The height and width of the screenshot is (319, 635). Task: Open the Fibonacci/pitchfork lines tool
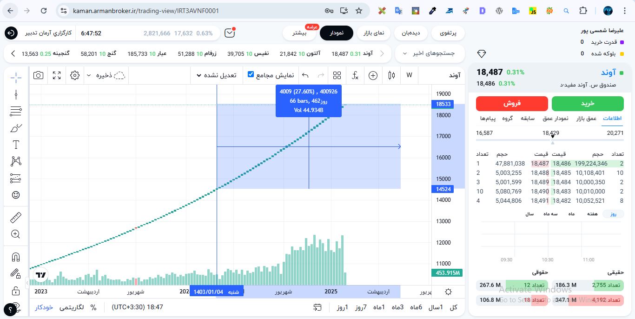tap(16, 111)
